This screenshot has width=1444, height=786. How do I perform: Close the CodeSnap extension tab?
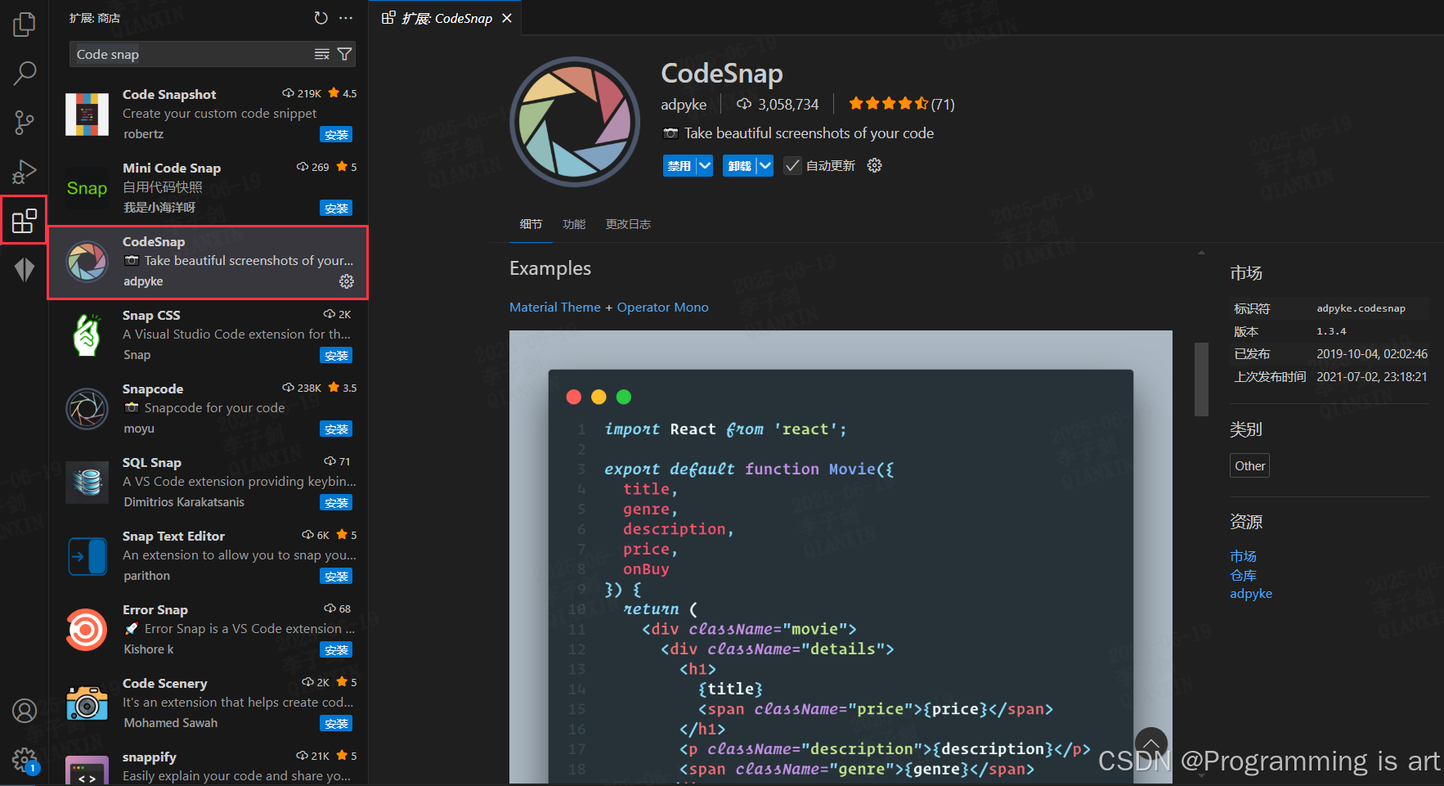tap(507, 18)
